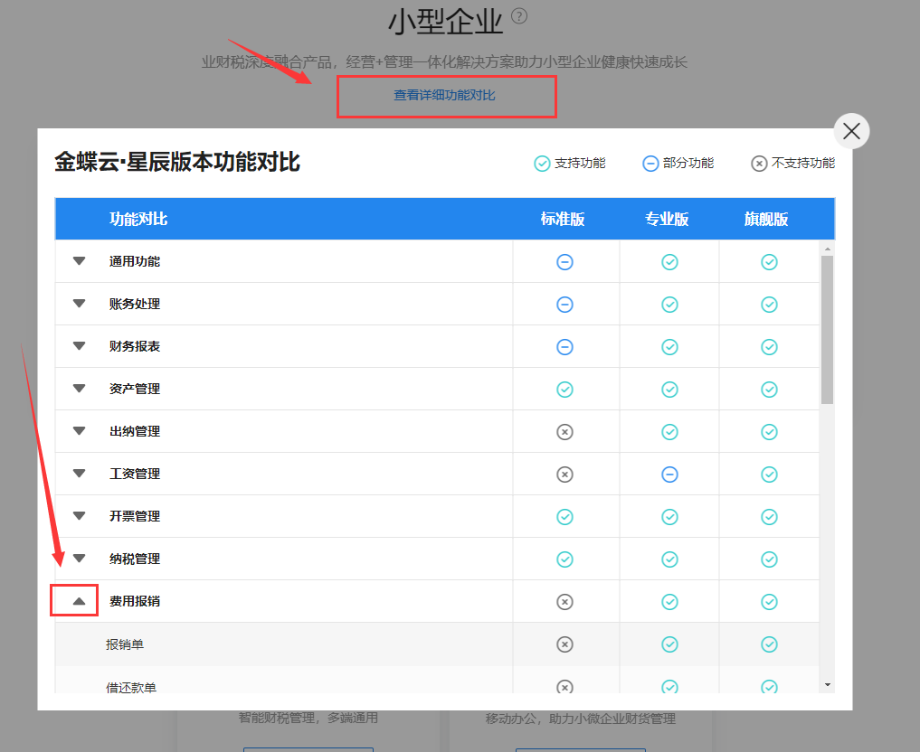
Task: Click the not-supported icon for 费用报销 标准版
Action: 564,600
